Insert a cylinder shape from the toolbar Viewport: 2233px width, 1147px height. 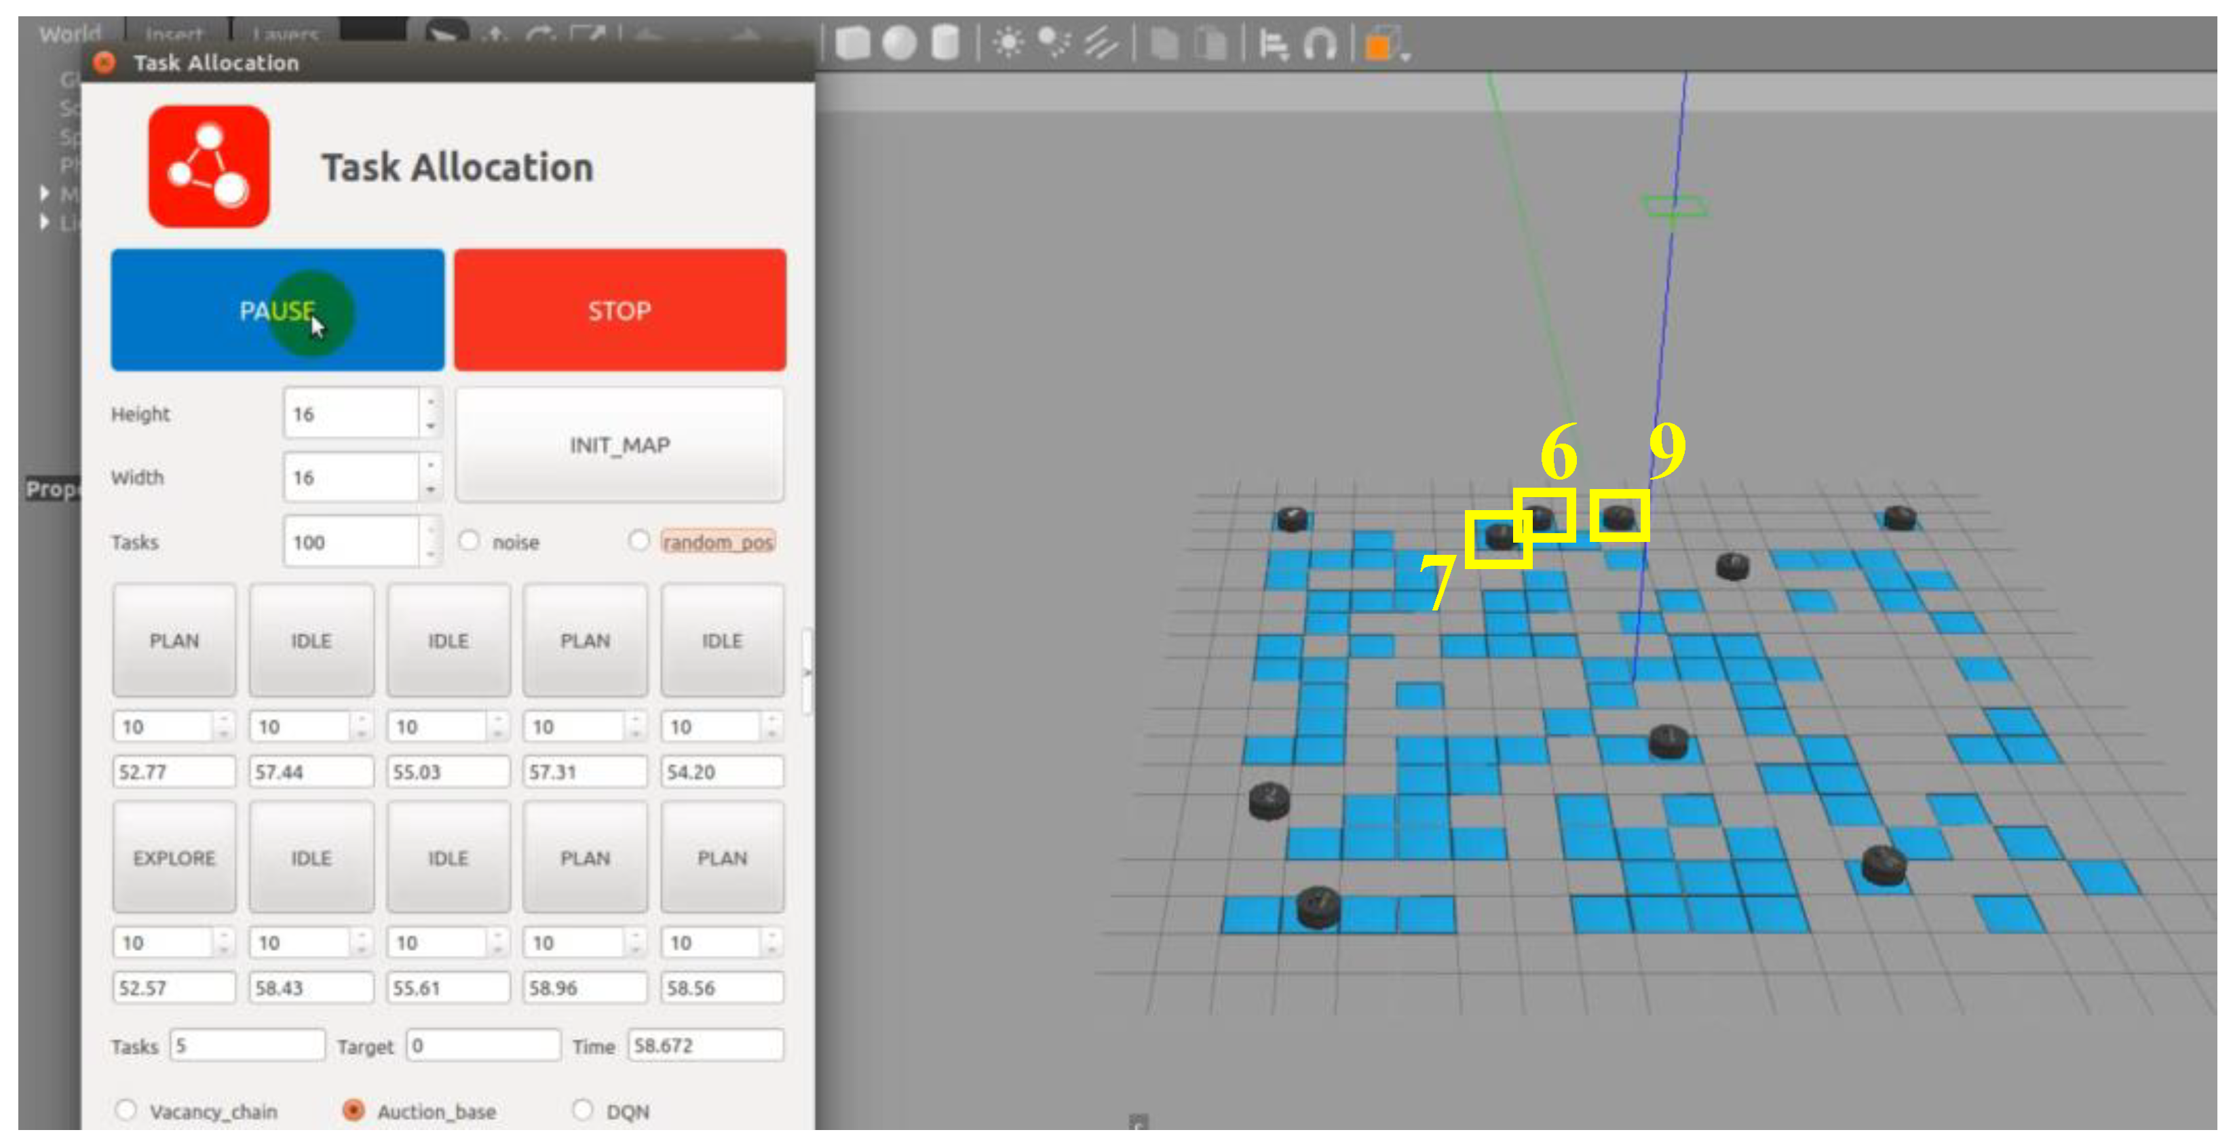[945, 43]
